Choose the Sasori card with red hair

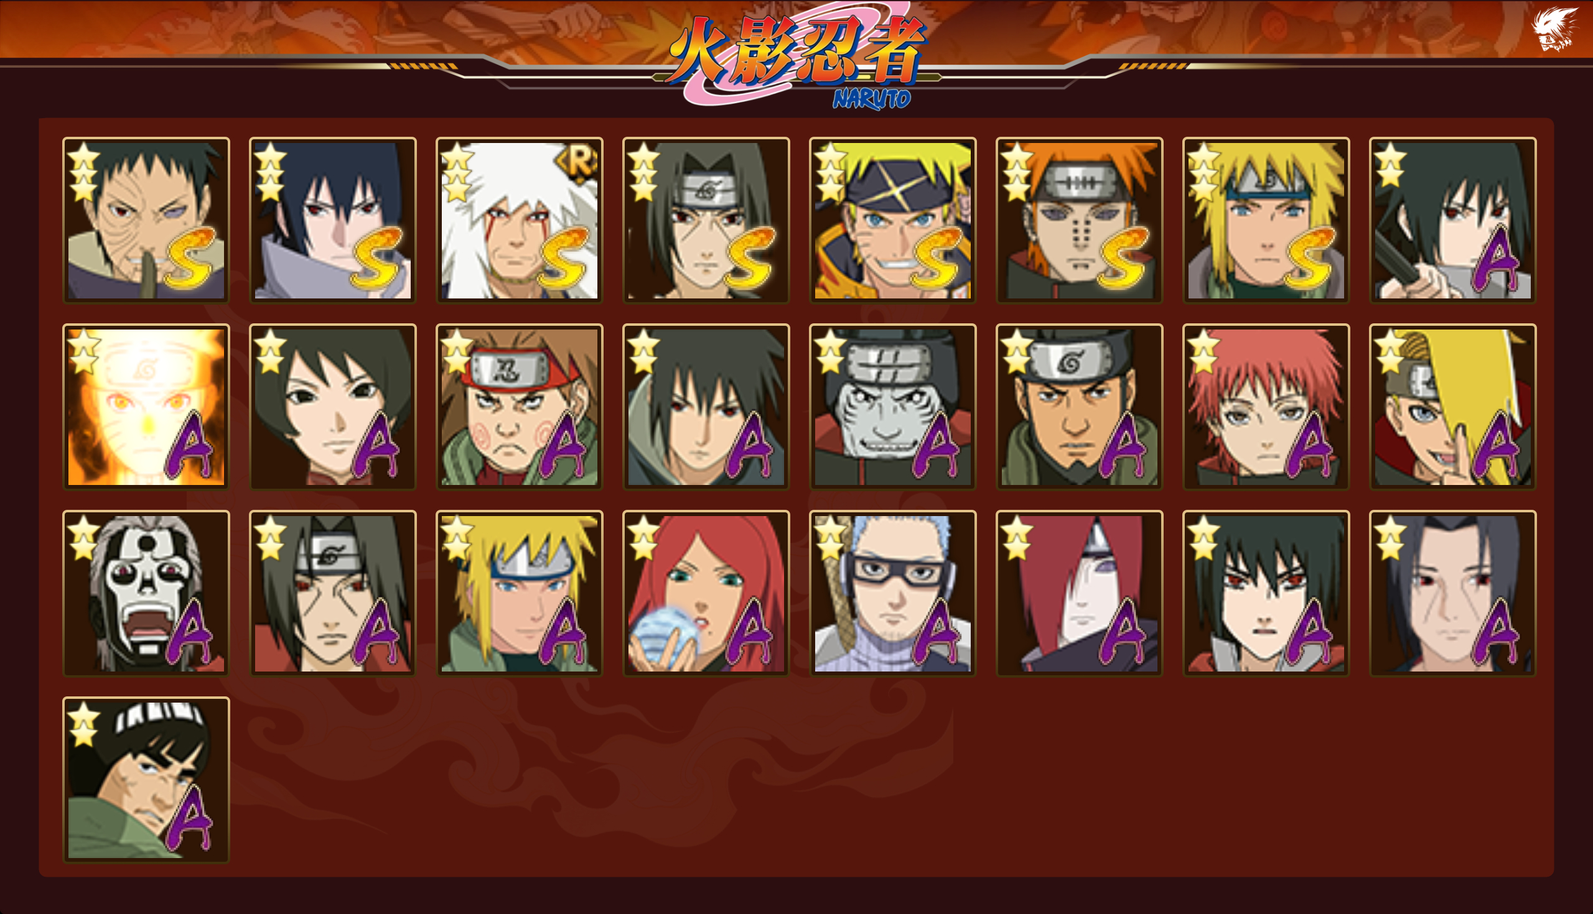(x=1266, y=407)
